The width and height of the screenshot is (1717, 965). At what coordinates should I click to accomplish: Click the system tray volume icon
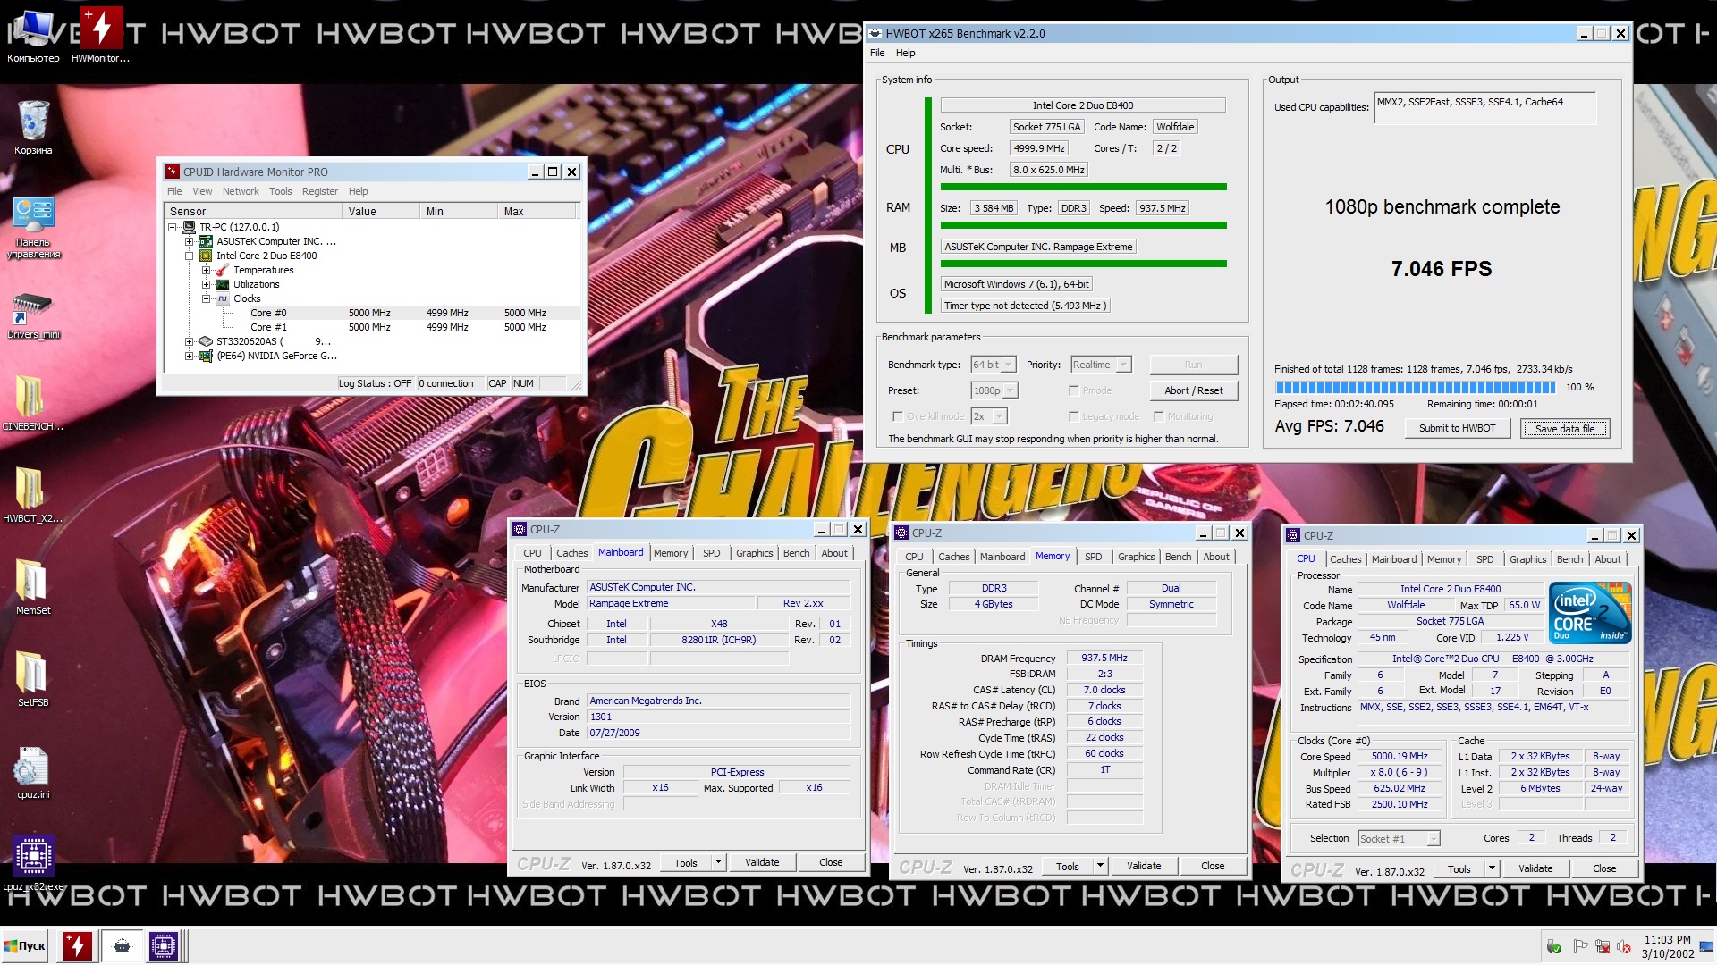[1624, 947]
